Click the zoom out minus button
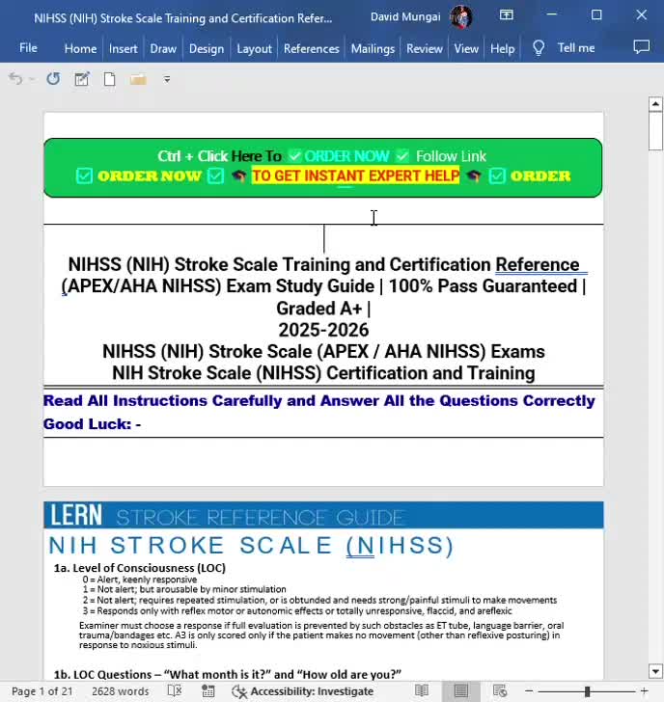 (x=529, y=691)
